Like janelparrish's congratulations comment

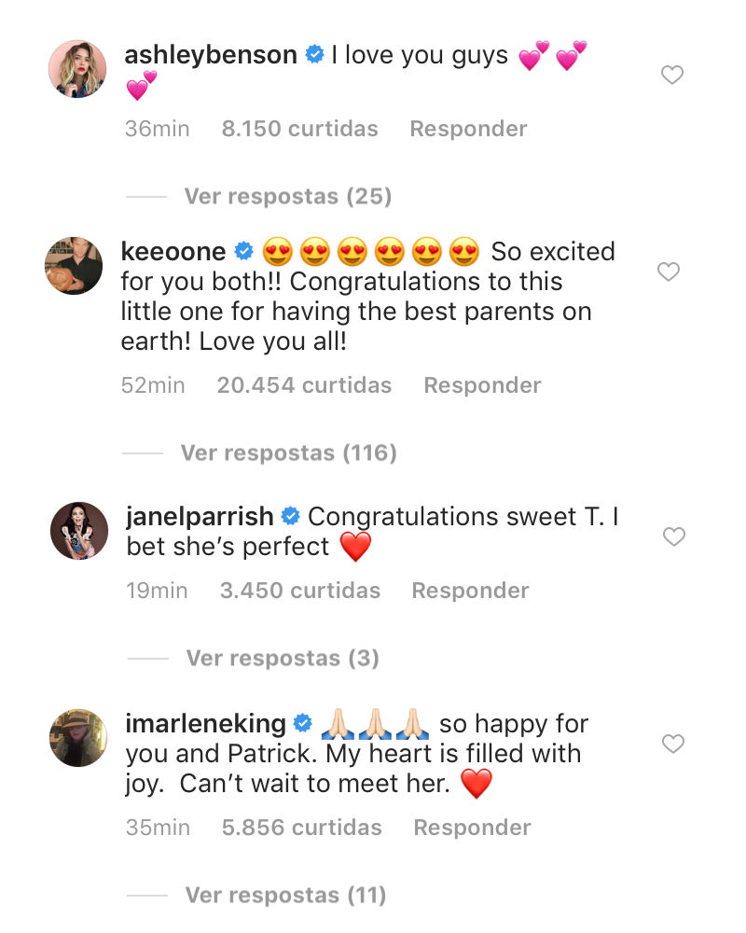(673, 536)
